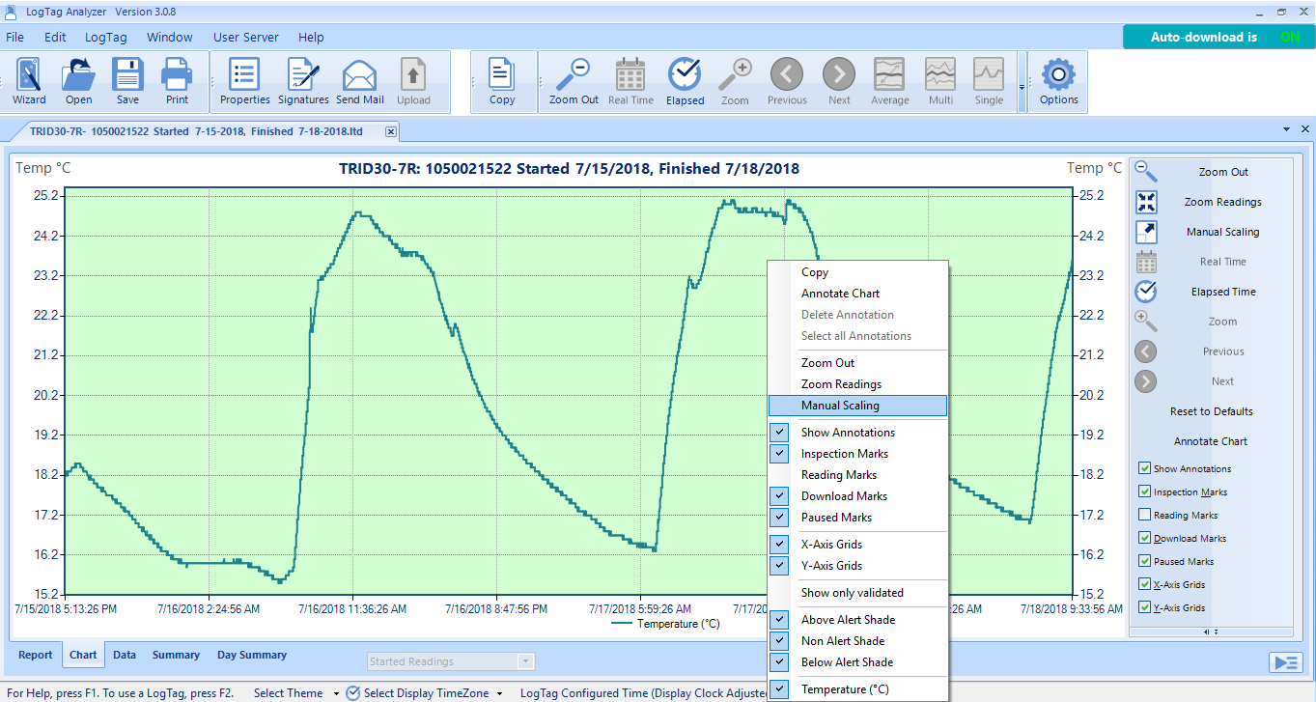Select the Elapsed time toolbar icon
The height and width of the screenshot is (702, 1316).
coord(685,81)
